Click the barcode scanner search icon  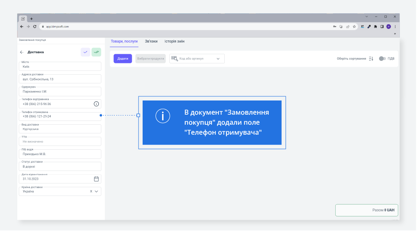tap(174, 58)
